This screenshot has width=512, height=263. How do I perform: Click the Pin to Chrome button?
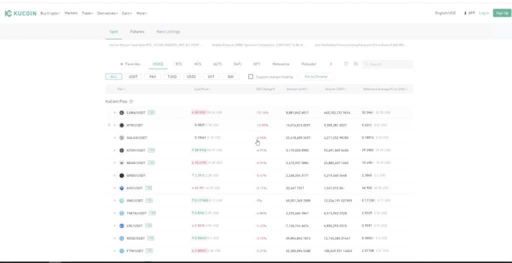point(316,76)
